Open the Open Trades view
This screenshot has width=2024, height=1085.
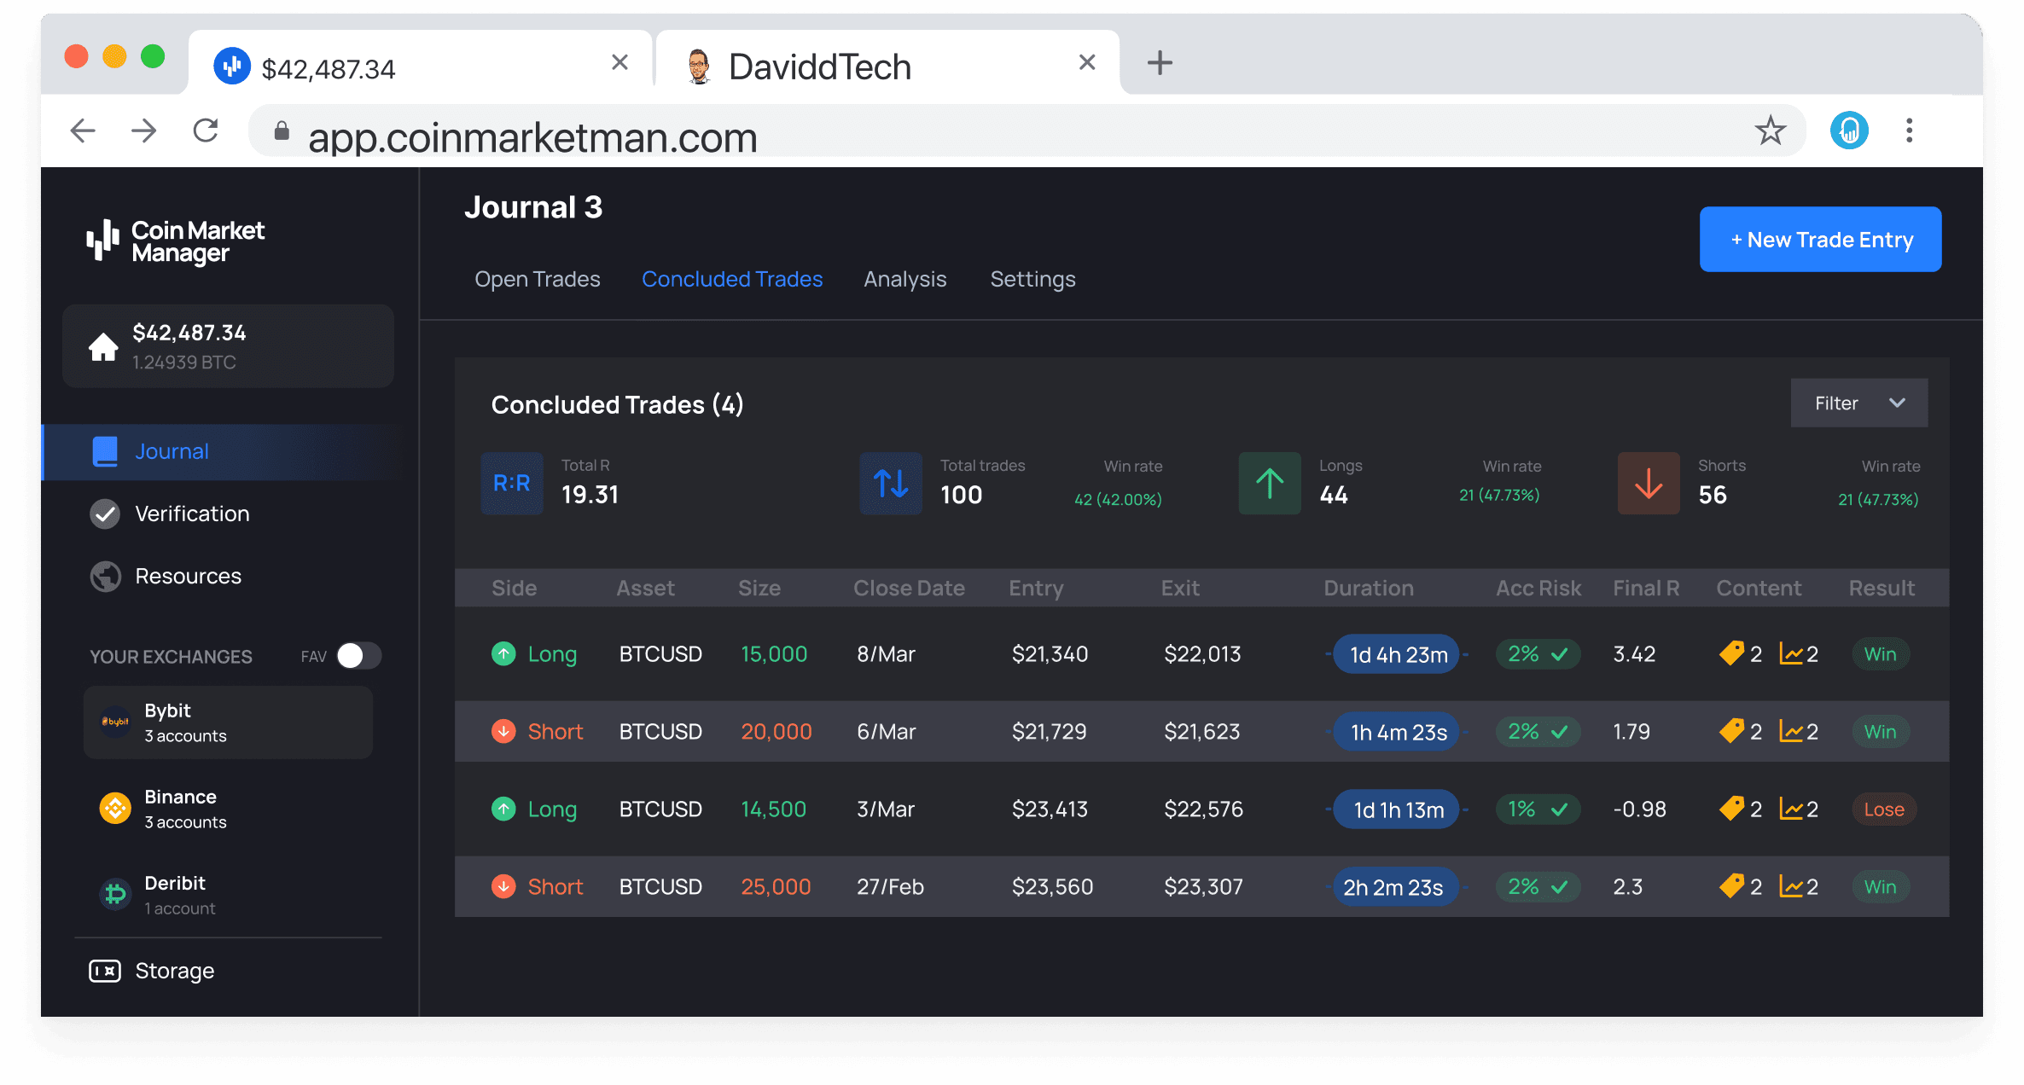pyautogui.click(x=537, y=278)
